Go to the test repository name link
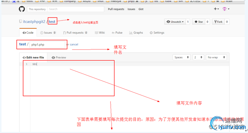Screen dimensions: 248x133 click(x=52, y=22)
